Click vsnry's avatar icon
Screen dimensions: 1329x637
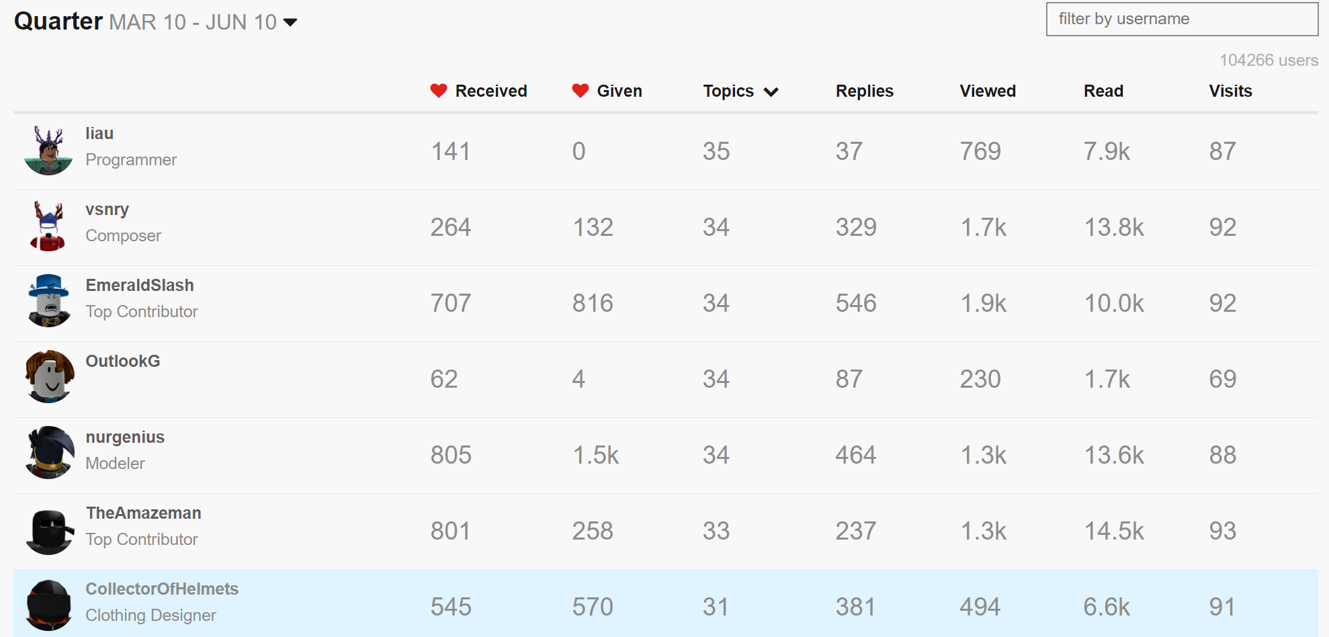click(48, 226)
